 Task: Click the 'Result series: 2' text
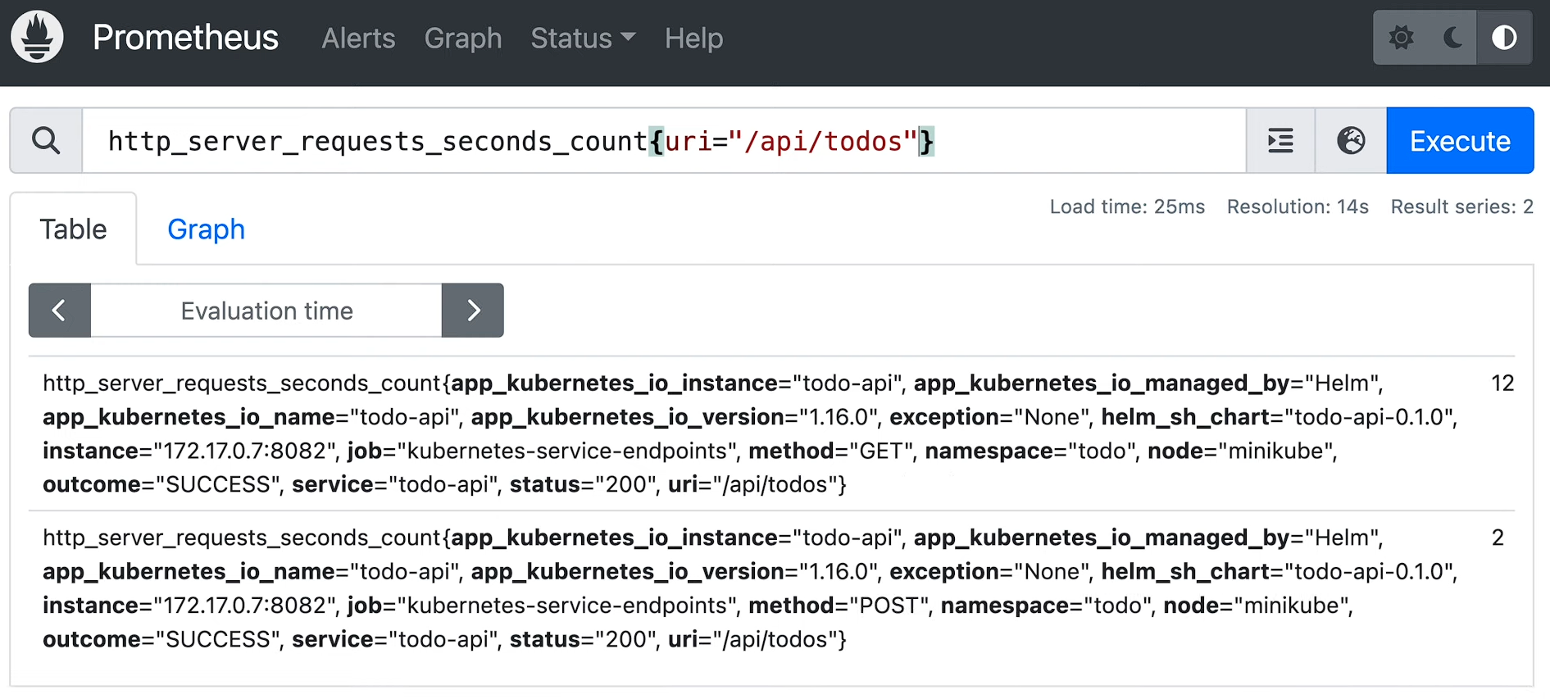tap(1461, 207)
